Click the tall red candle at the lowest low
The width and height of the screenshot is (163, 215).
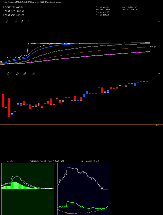coord(9,107)
